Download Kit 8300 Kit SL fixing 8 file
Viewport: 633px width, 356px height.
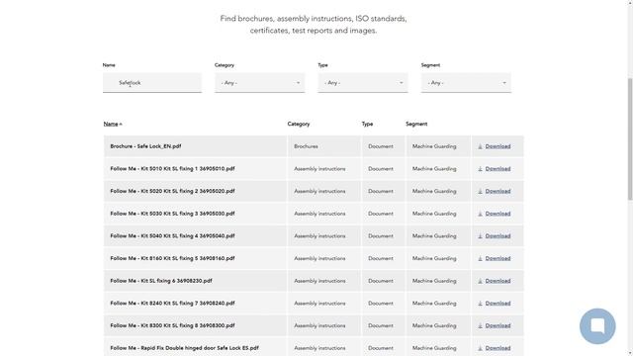(497, 325)
